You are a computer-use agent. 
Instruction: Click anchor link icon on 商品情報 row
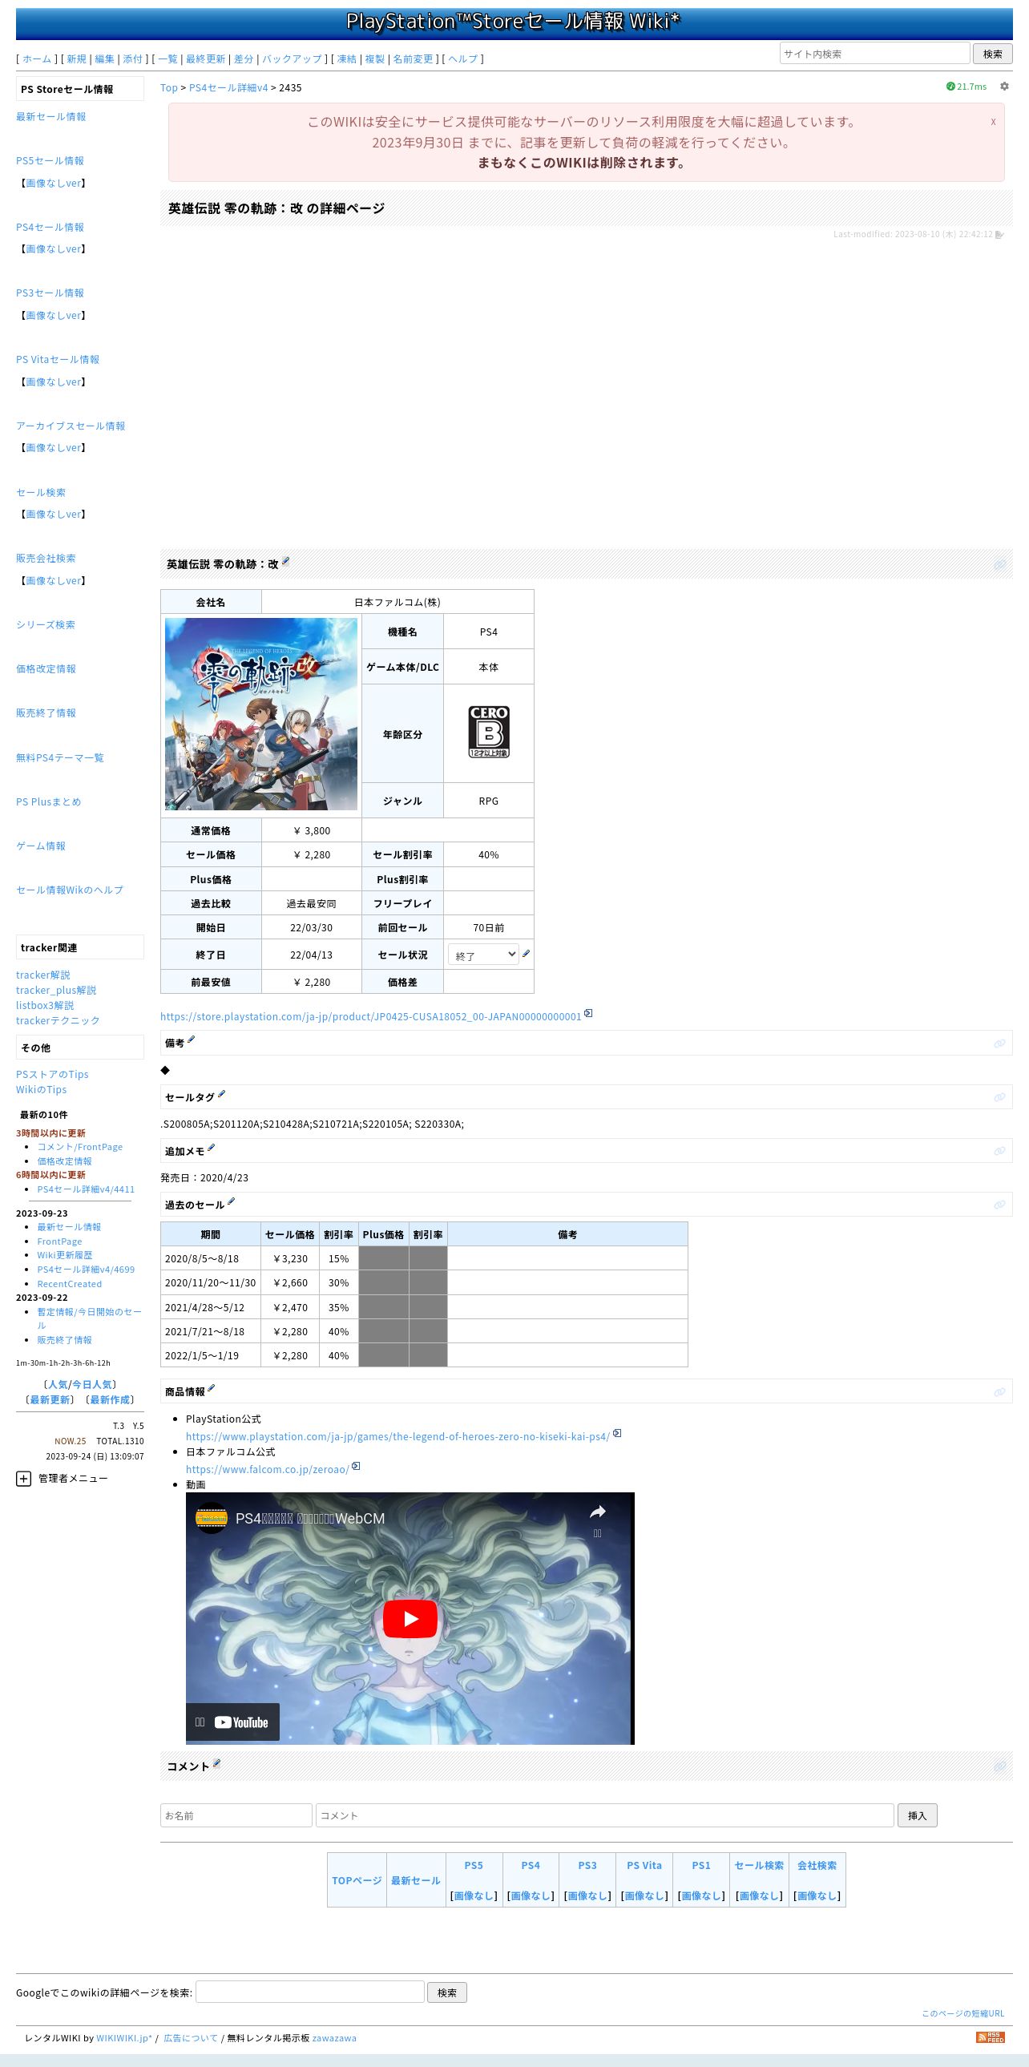click(999, 1391)
